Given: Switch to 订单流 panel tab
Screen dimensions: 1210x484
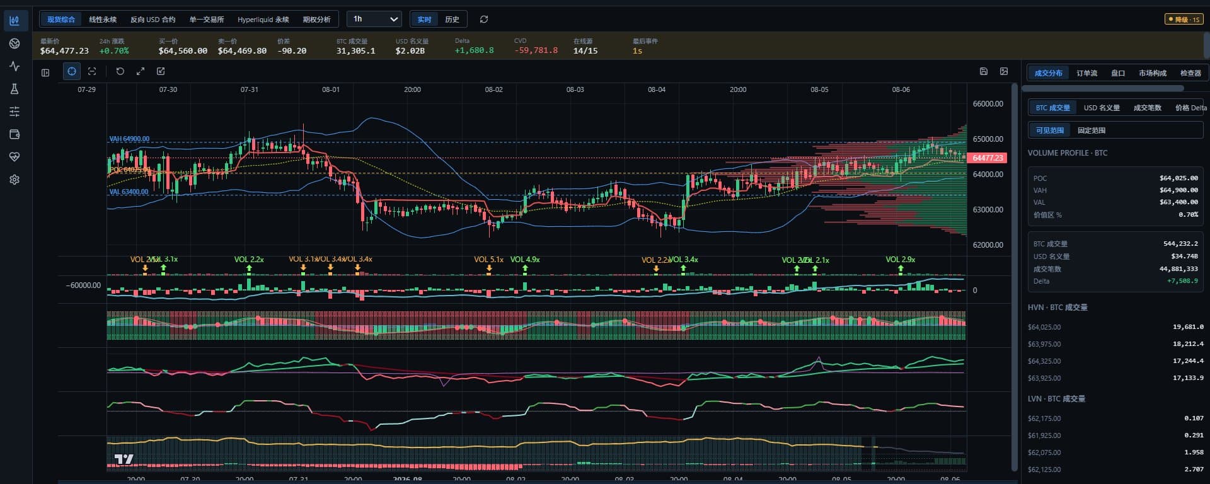Looking at the screenshot, I should [1086, 73].
